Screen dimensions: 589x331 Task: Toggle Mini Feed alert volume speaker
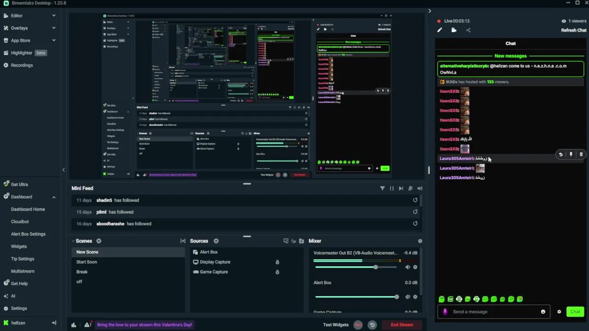[420, 188]
